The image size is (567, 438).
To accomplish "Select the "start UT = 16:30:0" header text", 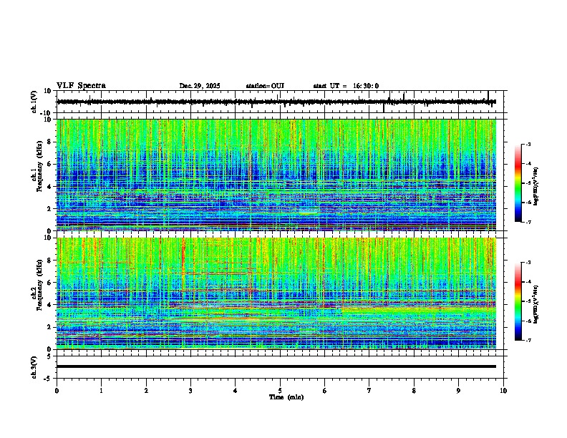I will point(346,86).
